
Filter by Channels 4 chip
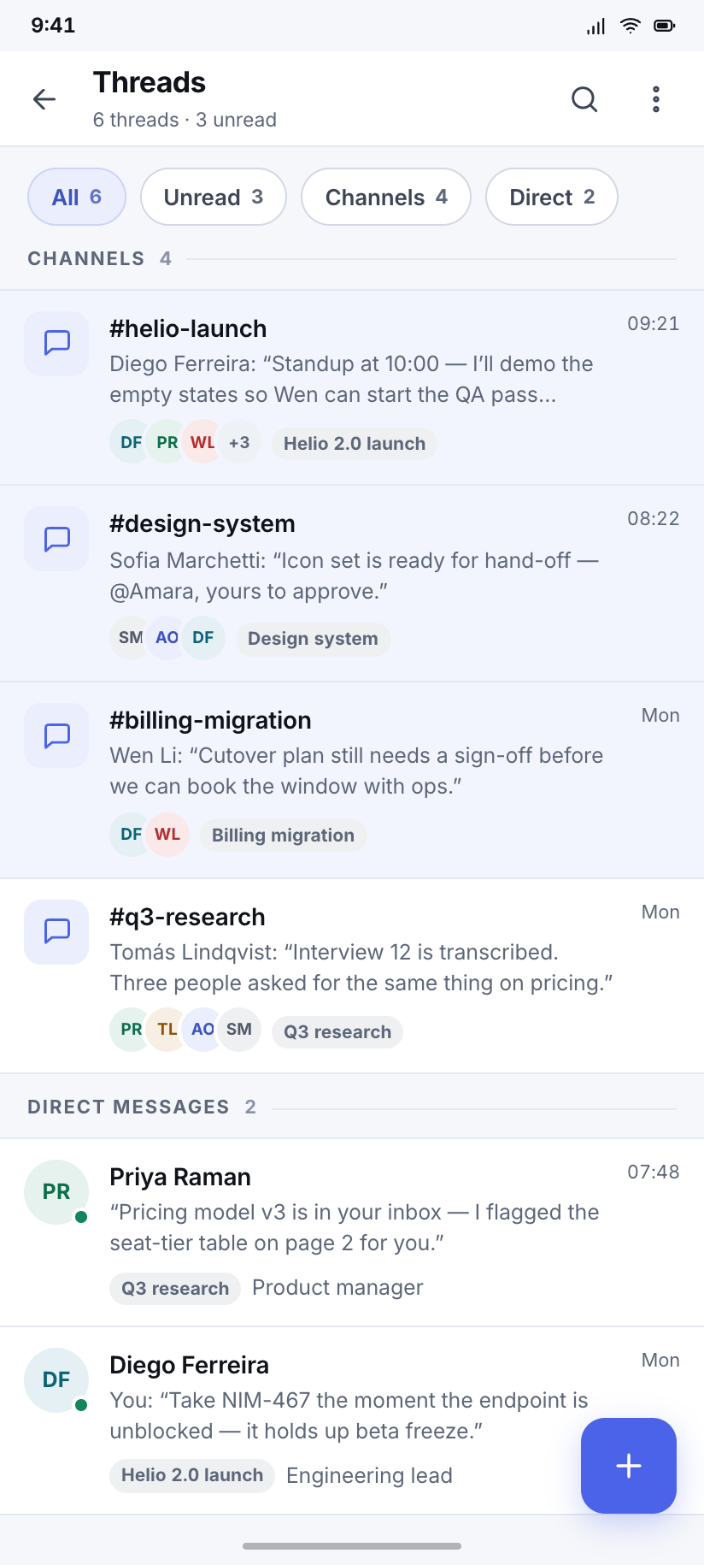tap(386, 197)
